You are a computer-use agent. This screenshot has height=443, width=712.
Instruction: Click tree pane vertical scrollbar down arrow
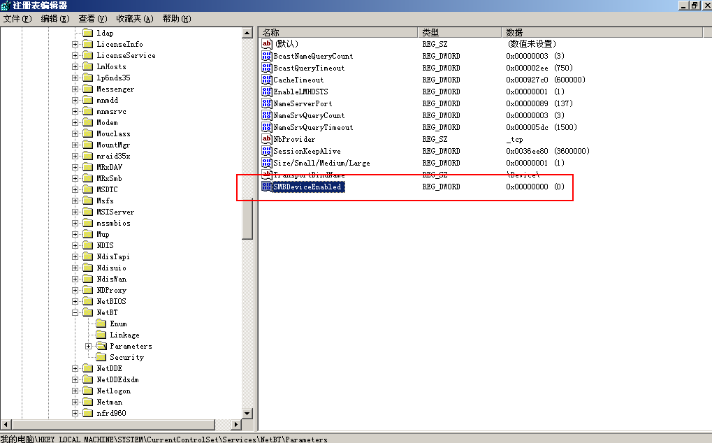click(247, 414)
